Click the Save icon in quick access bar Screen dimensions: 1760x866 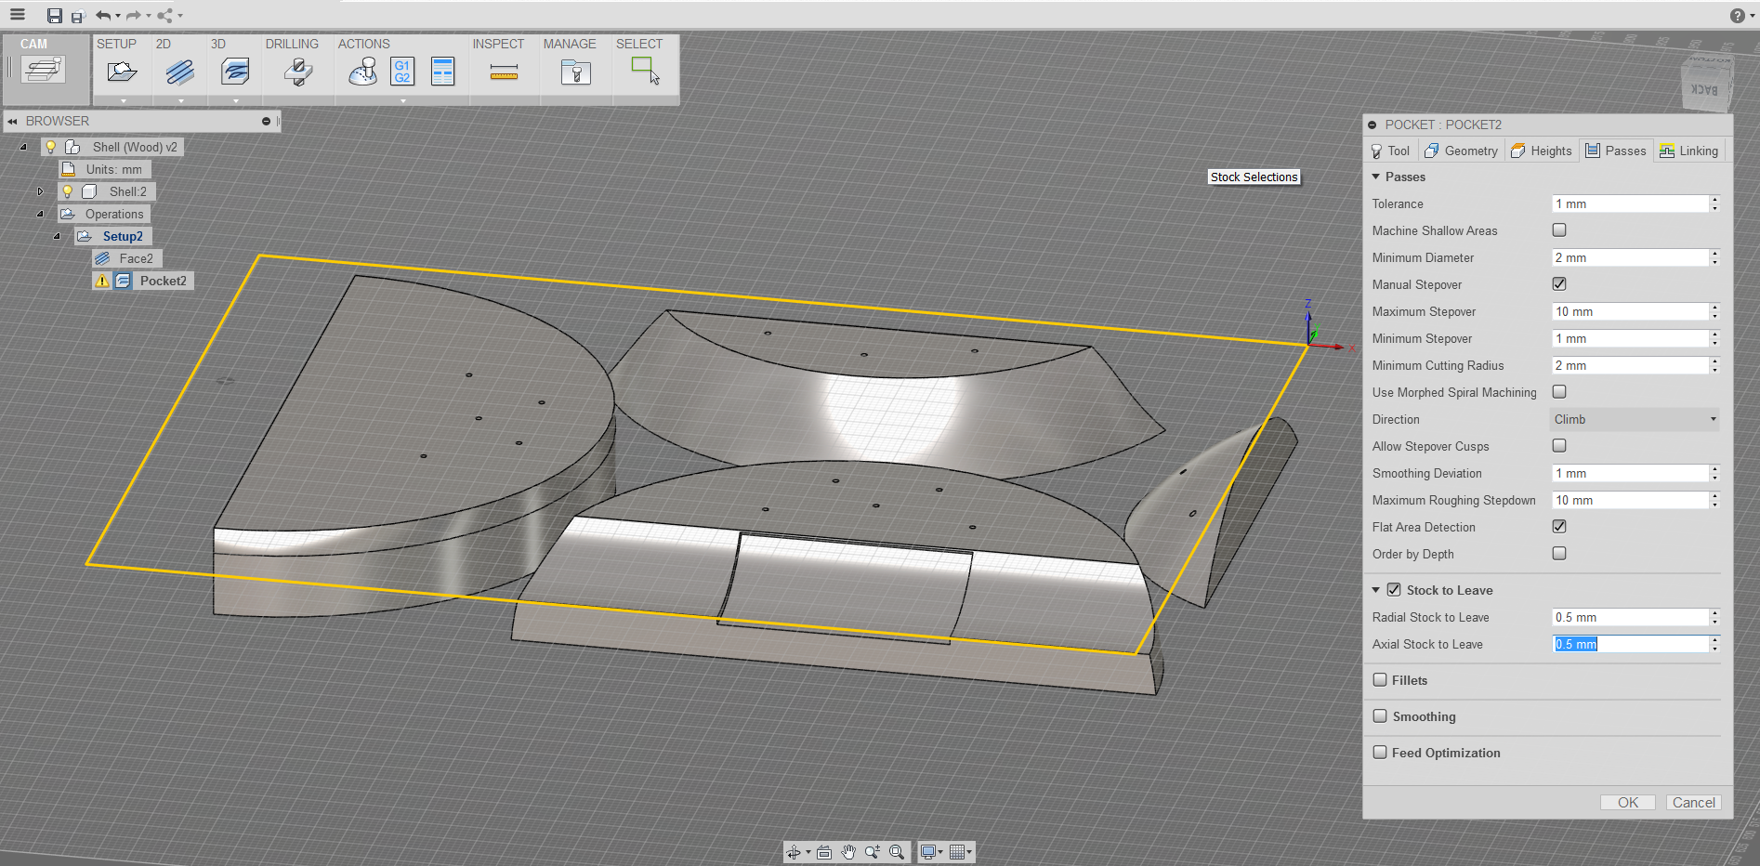point(55,16)
